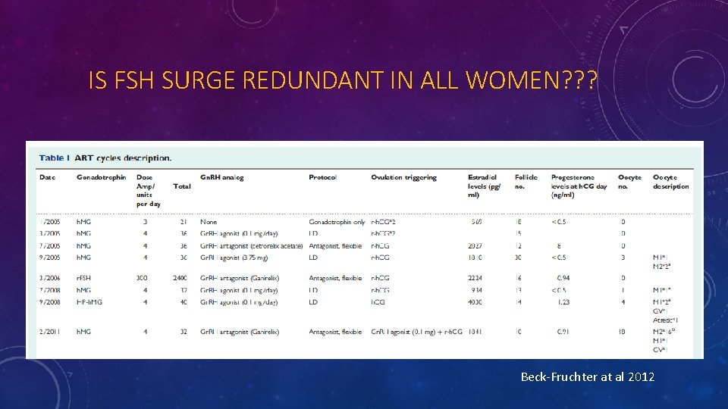This screenshot has height=409, width=728.
Task: Select the slide title 'IS FSH SURGE REDUNDANT IN ALL WOMEN???'
Action: tap(343, 80)
